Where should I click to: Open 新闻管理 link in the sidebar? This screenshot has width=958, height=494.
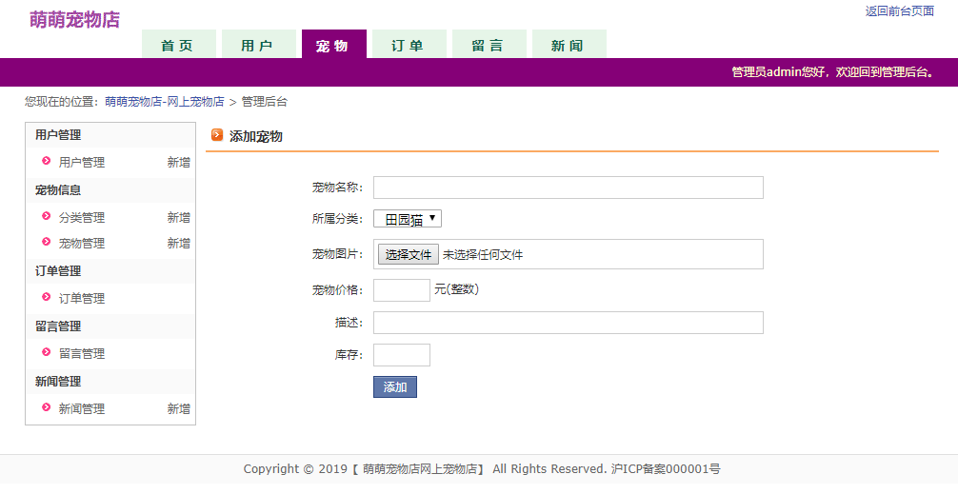click(81, 408)
